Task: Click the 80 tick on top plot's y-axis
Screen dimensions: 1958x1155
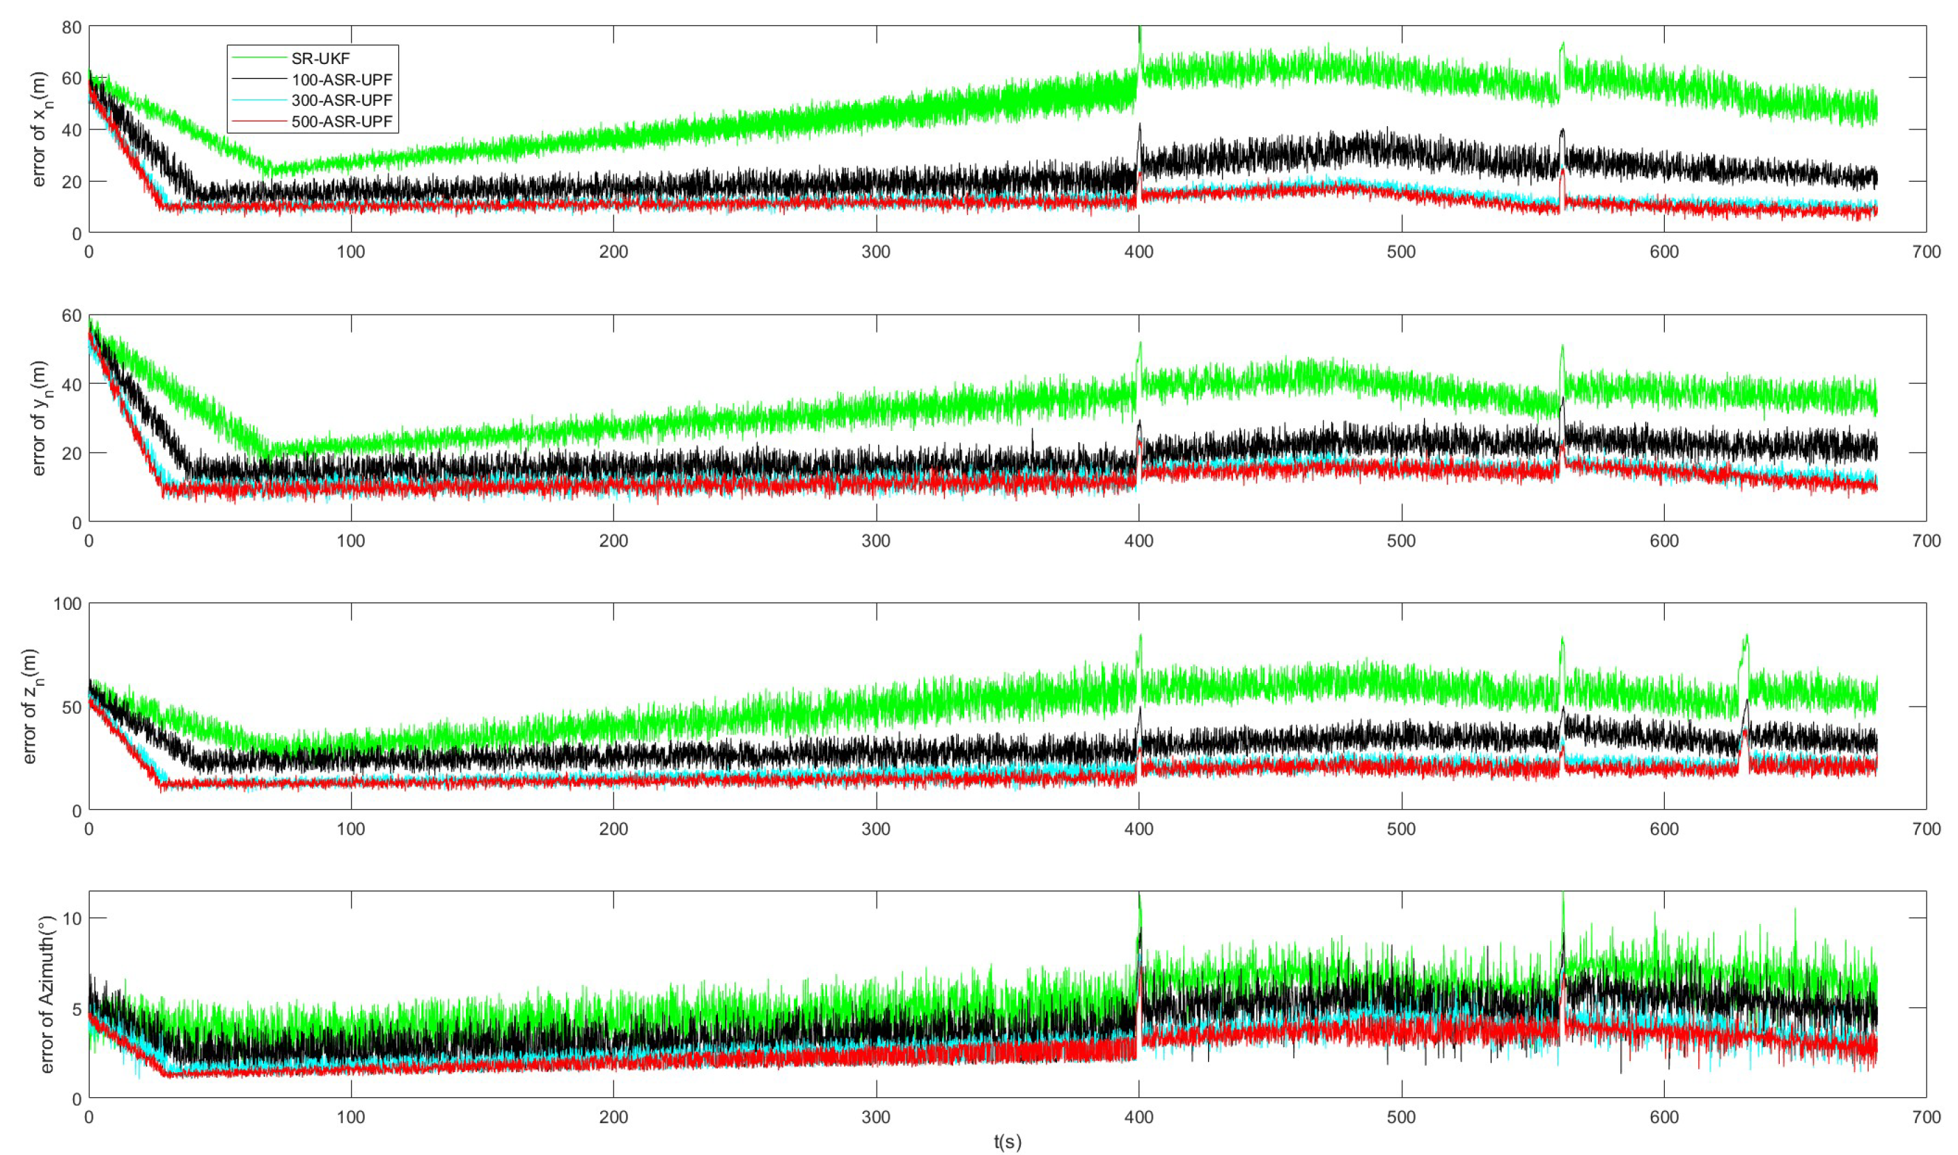Action: pyautogui.click(x=72, y=26)
